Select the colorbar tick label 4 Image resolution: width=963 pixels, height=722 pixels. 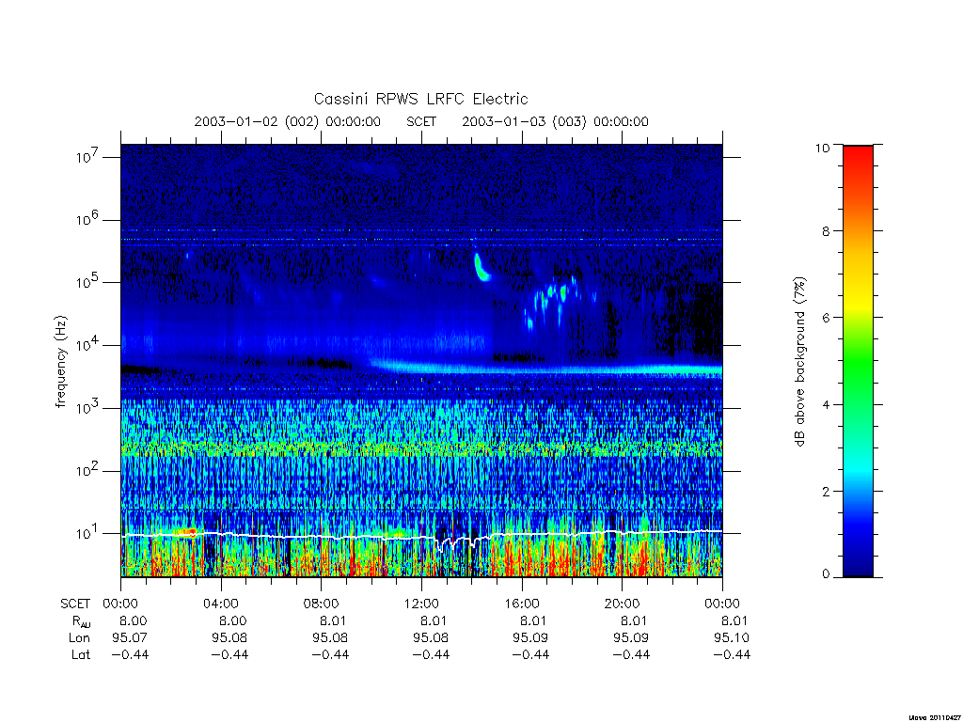point(826,404)
